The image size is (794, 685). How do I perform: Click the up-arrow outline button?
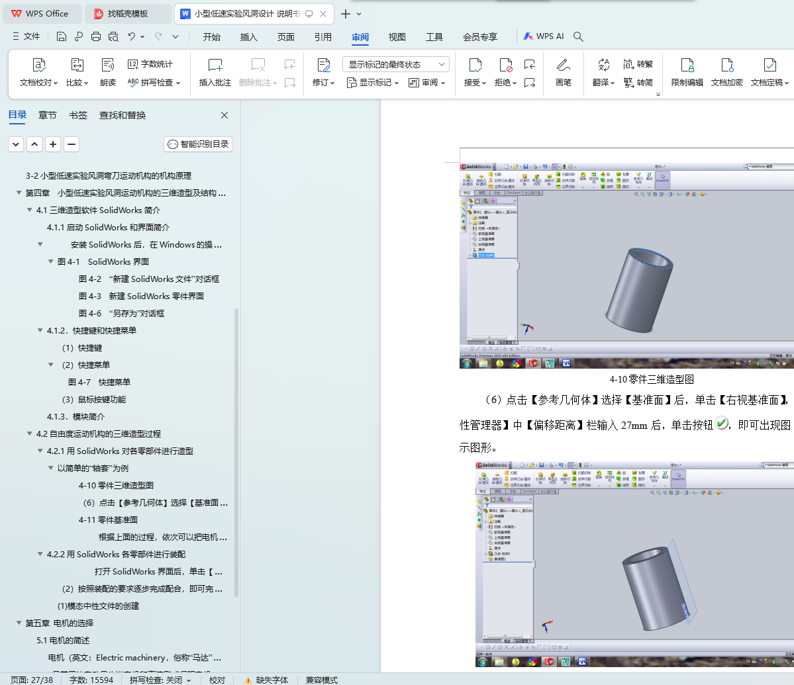(x=34, y=144)
